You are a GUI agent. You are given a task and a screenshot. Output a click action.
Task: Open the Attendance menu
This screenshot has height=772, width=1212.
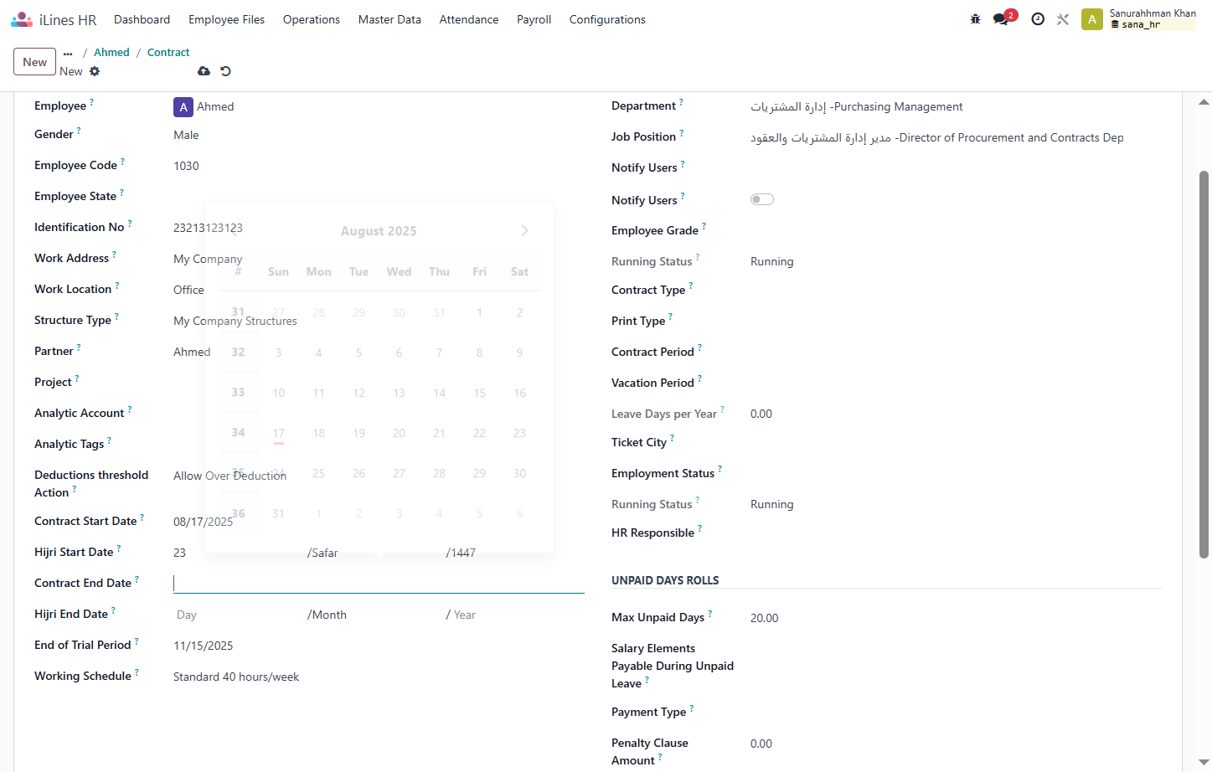469,19
